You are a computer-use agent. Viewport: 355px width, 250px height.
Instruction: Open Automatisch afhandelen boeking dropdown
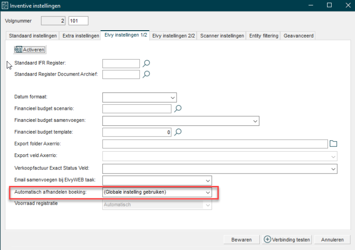click(208, 192)
